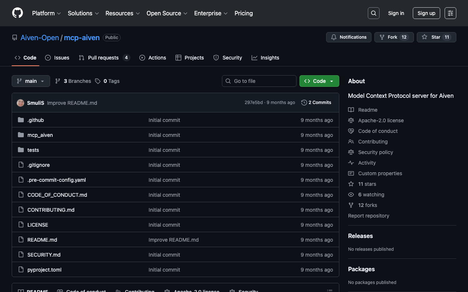The image size is (468, 292).
Task: Fork the repository
Action: [393, 37]
